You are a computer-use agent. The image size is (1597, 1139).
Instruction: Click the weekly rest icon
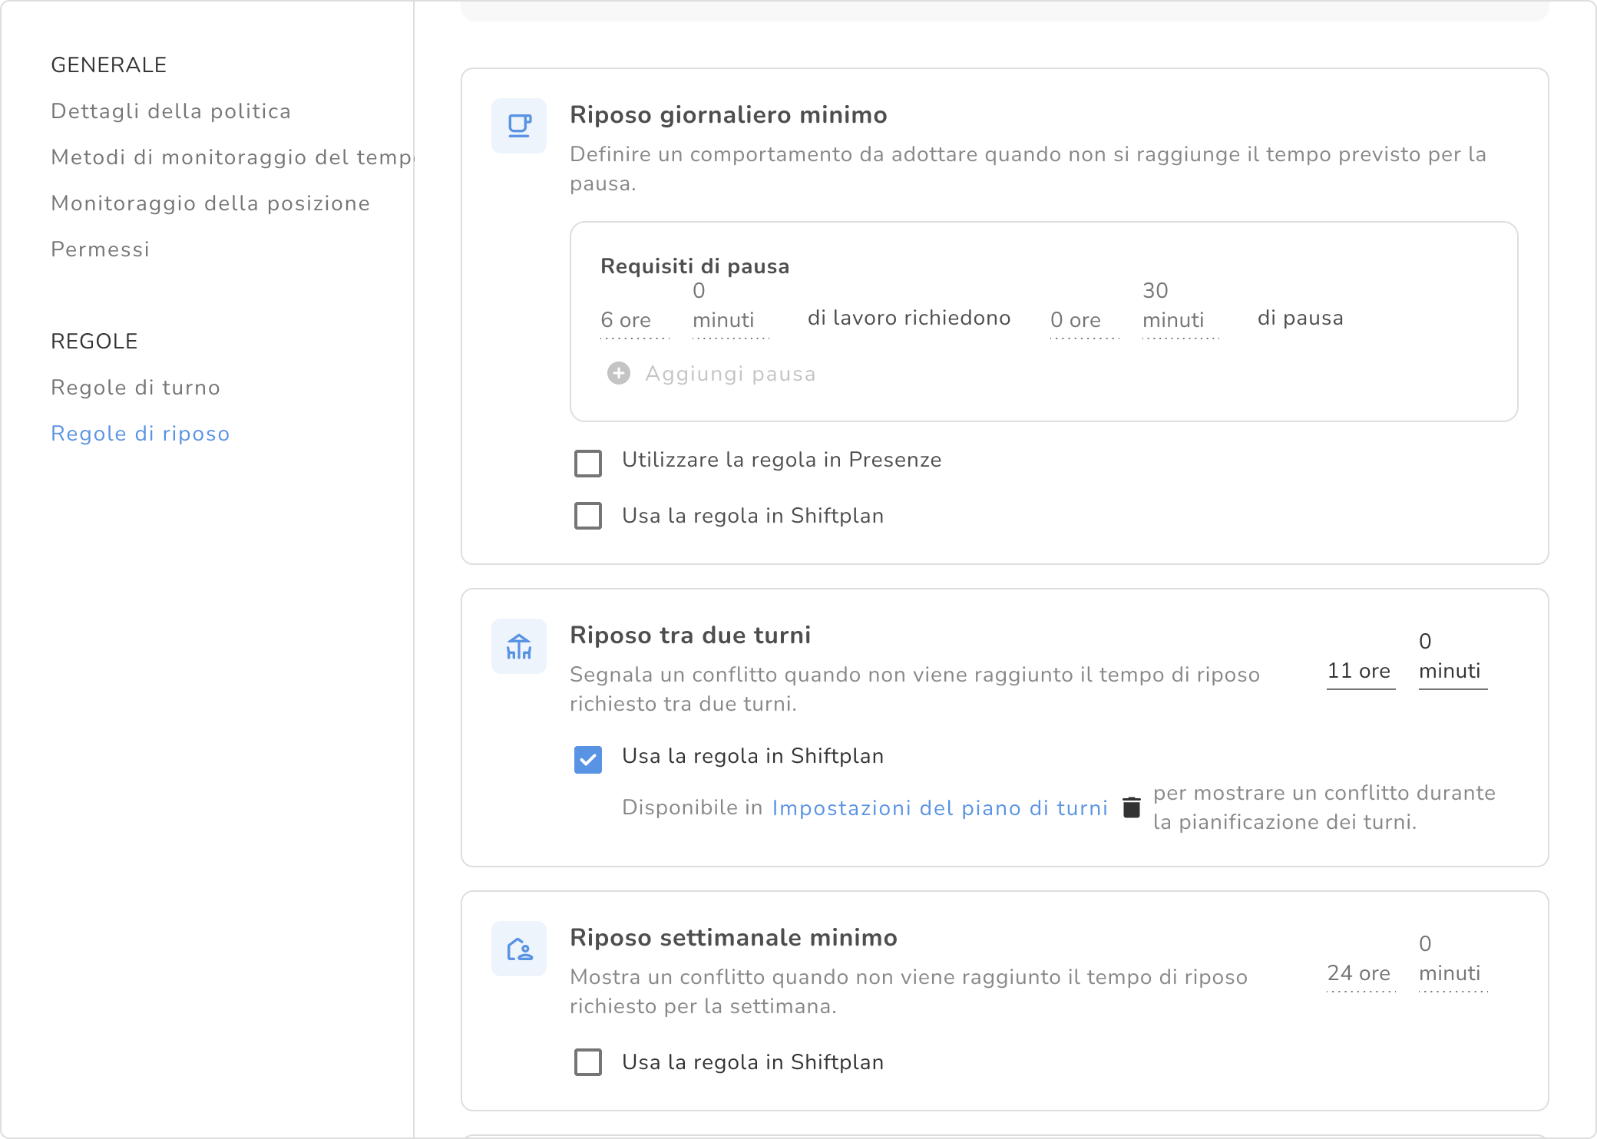pyautogui.click(x=519, y=949)
